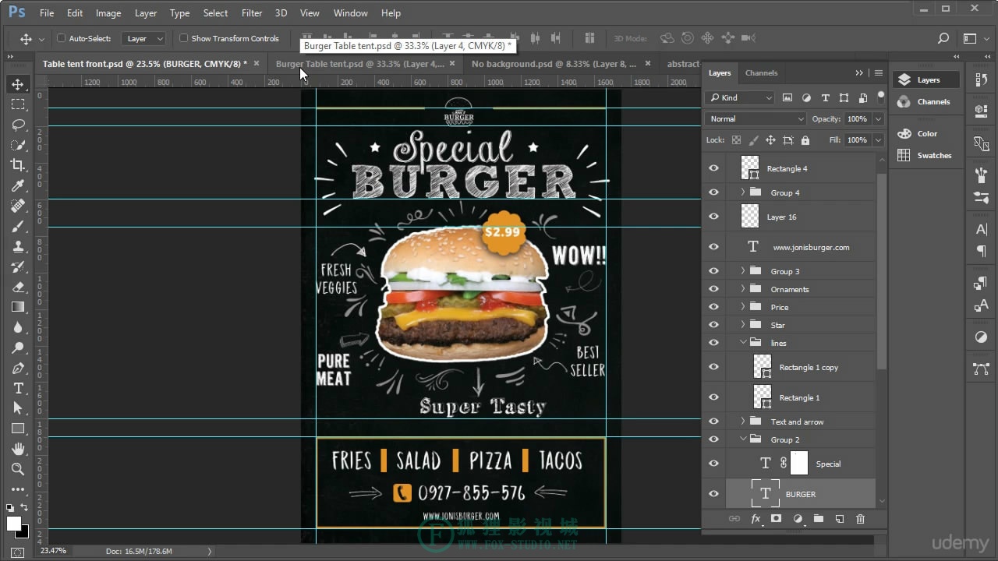
Task: Toggle visibility of www.jonisburger.com layer
Action: [713, 247]
